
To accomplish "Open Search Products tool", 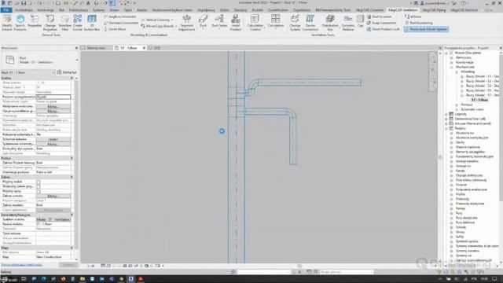I will coord(20,23).
